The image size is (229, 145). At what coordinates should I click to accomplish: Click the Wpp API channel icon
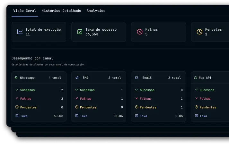click(196, 78)
